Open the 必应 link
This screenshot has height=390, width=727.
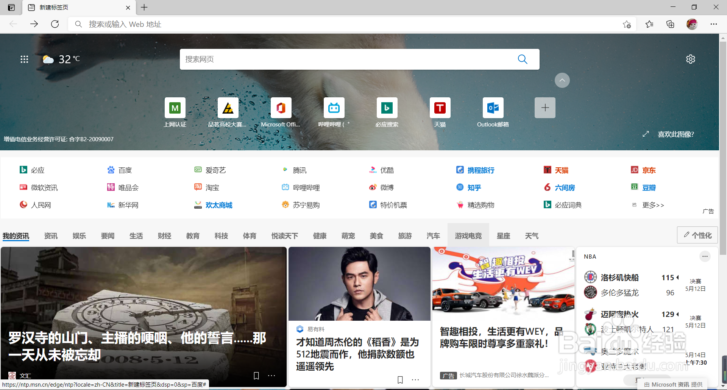[32, 170]
